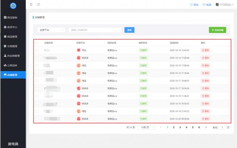Toggle the select-all checkbox in table header
The image size is (237, 148).
click(36, 43)
